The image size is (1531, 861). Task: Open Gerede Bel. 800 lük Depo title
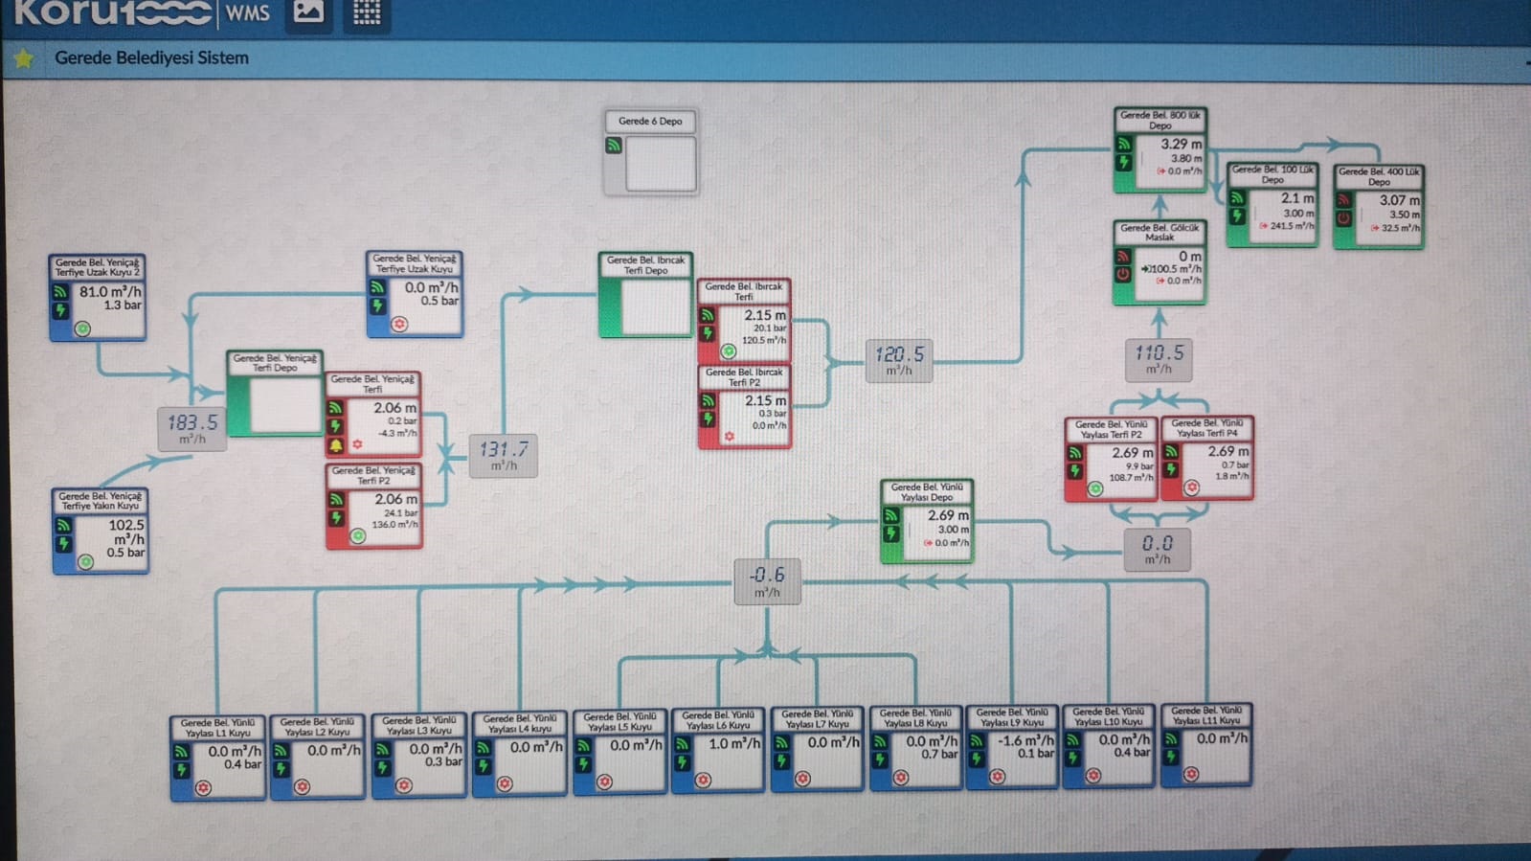(x=1160, y=120)
